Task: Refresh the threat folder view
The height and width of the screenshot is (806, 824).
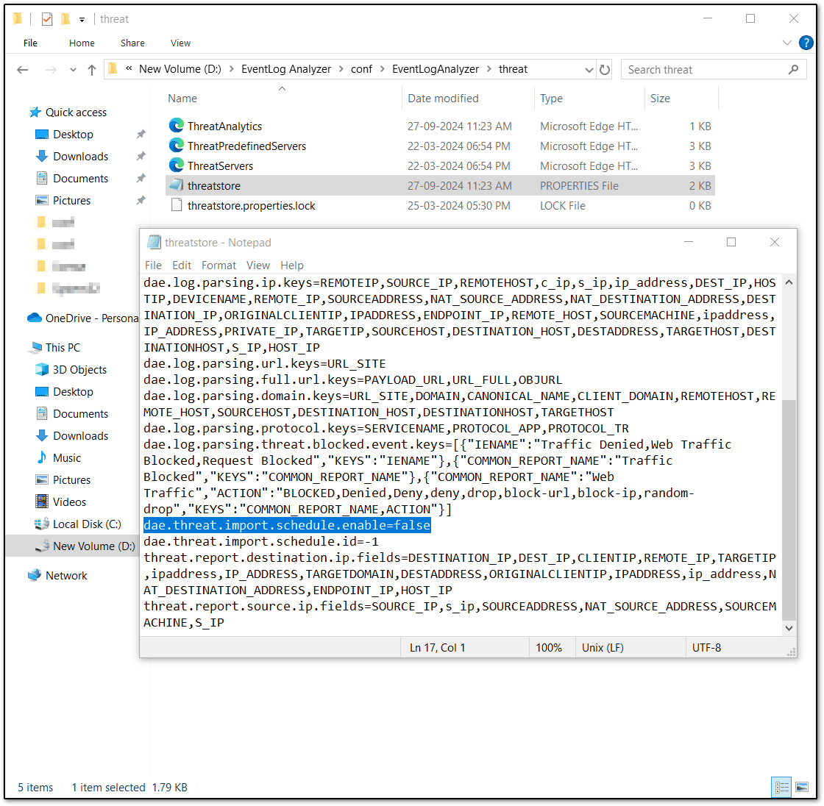Action: point(605,70)
